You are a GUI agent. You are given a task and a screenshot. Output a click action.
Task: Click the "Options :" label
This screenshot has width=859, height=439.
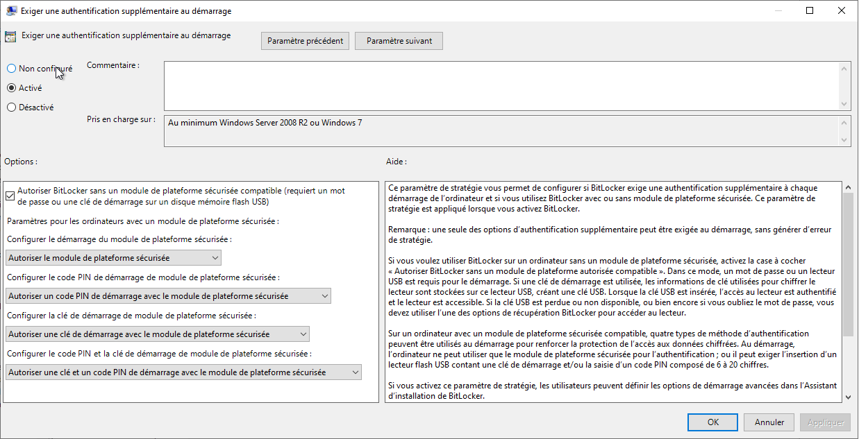pos(21,162)
